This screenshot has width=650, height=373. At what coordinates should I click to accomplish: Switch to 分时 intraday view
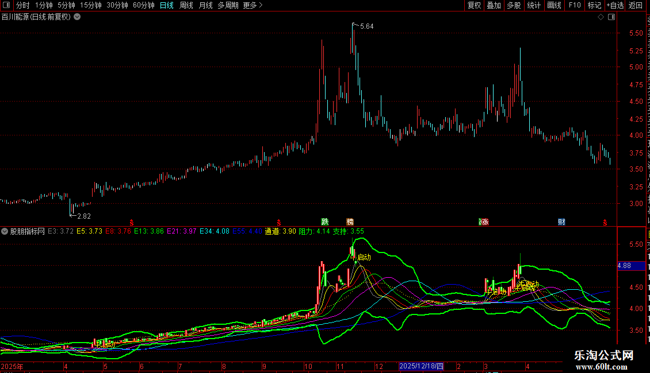pos(23,5)
